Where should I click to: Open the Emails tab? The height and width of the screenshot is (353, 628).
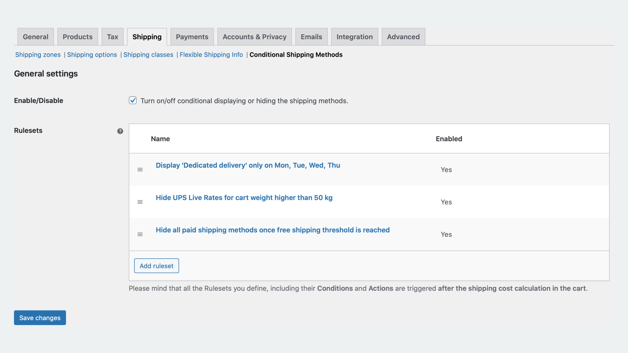tap(311, 36)
